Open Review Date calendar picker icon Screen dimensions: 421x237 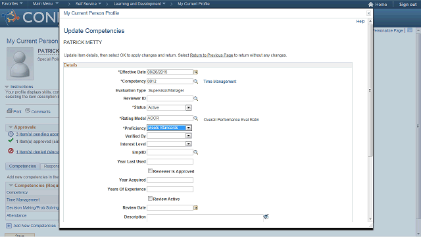(x=196, y=208)
